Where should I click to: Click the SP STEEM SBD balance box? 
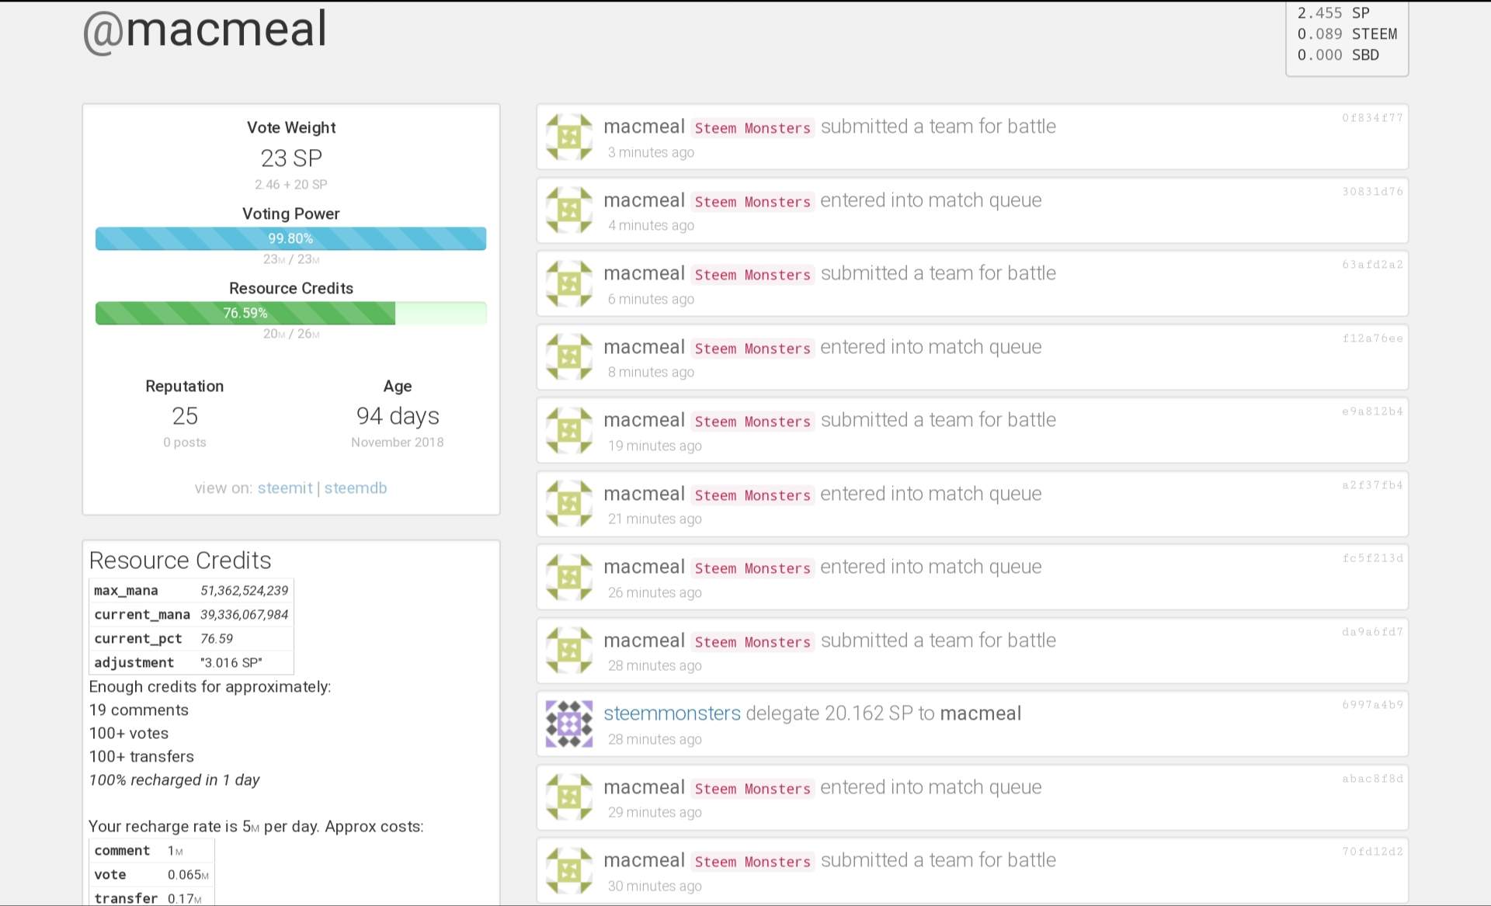click(x=1347, y=35)
